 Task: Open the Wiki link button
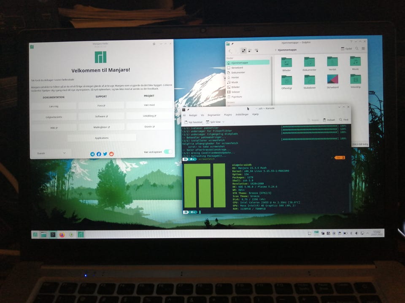54,128
